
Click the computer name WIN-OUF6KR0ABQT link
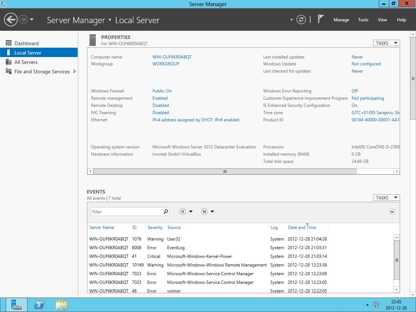click(x=172, y=57)
